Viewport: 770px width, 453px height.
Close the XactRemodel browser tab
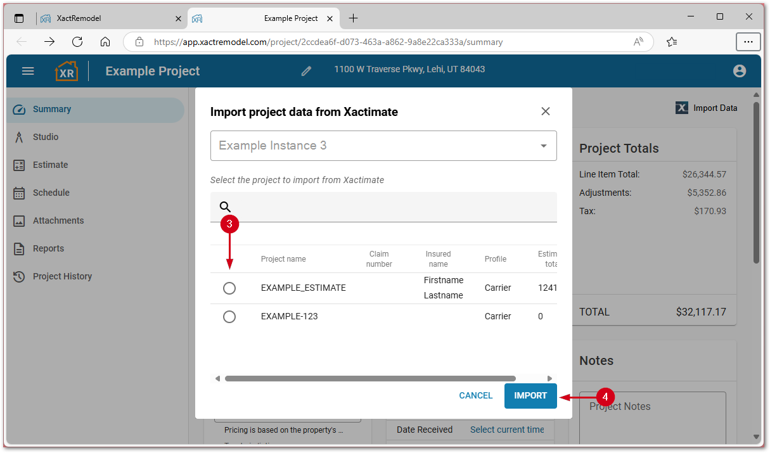[177, 18]
